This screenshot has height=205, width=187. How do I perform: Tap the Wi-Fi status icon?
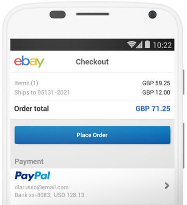(131, 45)
